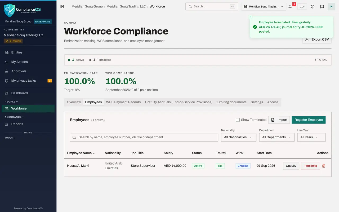This screenshot has height=212, width=339.
Task: Click the streak flame badge
Action: pos(13,41)
